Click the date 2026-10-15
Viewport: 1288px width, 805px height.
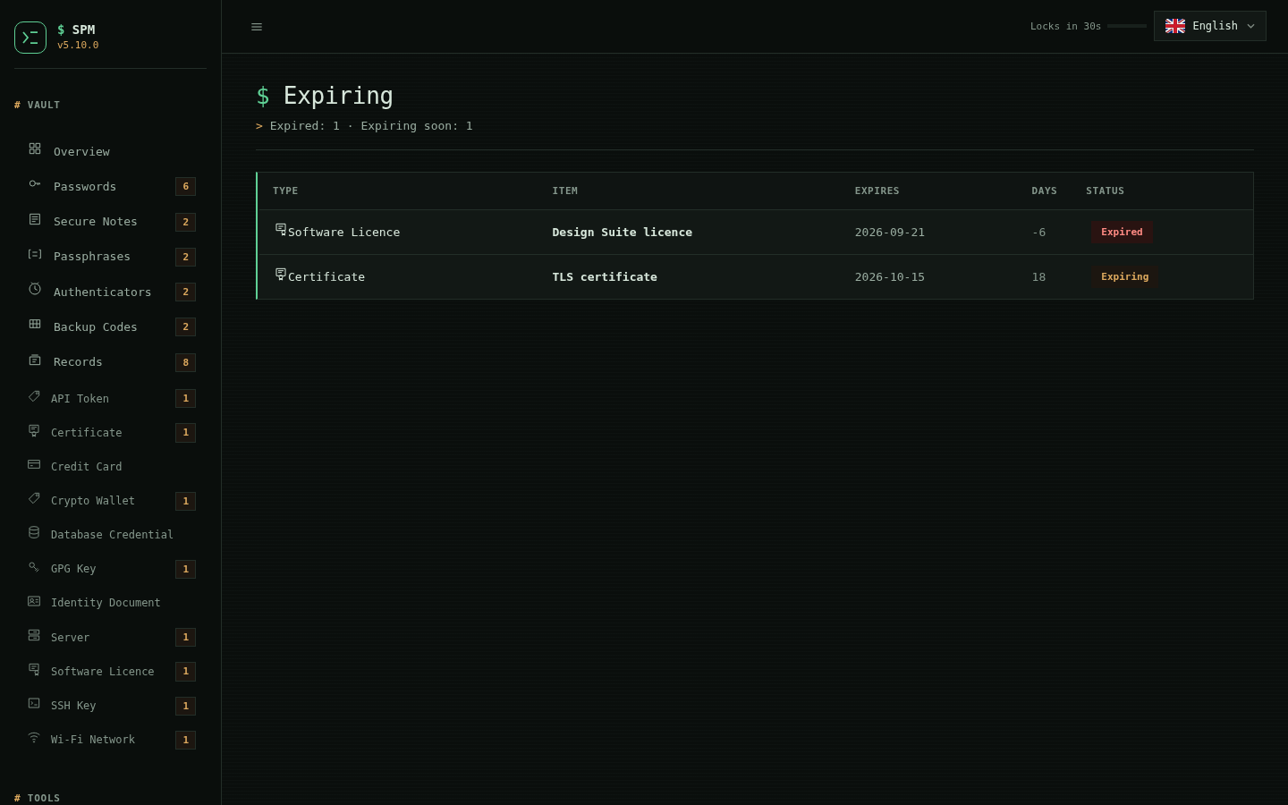(x=890, y=277)
